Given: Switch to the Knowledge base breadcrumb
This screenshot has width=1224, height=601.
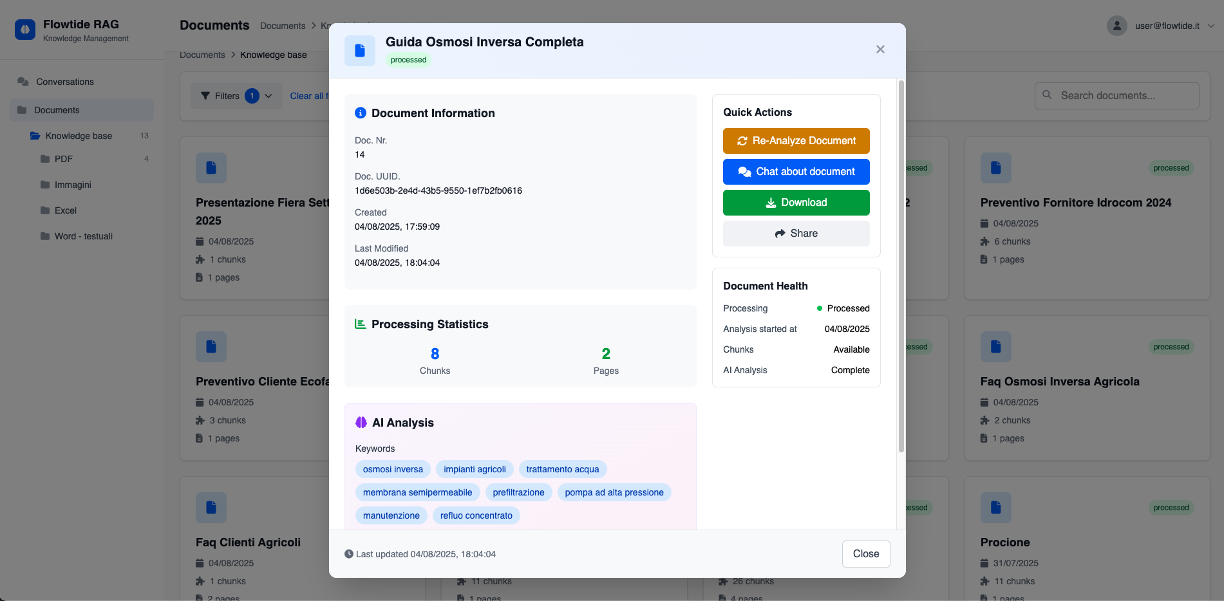Looking at the screenshot, I should 274,55.
